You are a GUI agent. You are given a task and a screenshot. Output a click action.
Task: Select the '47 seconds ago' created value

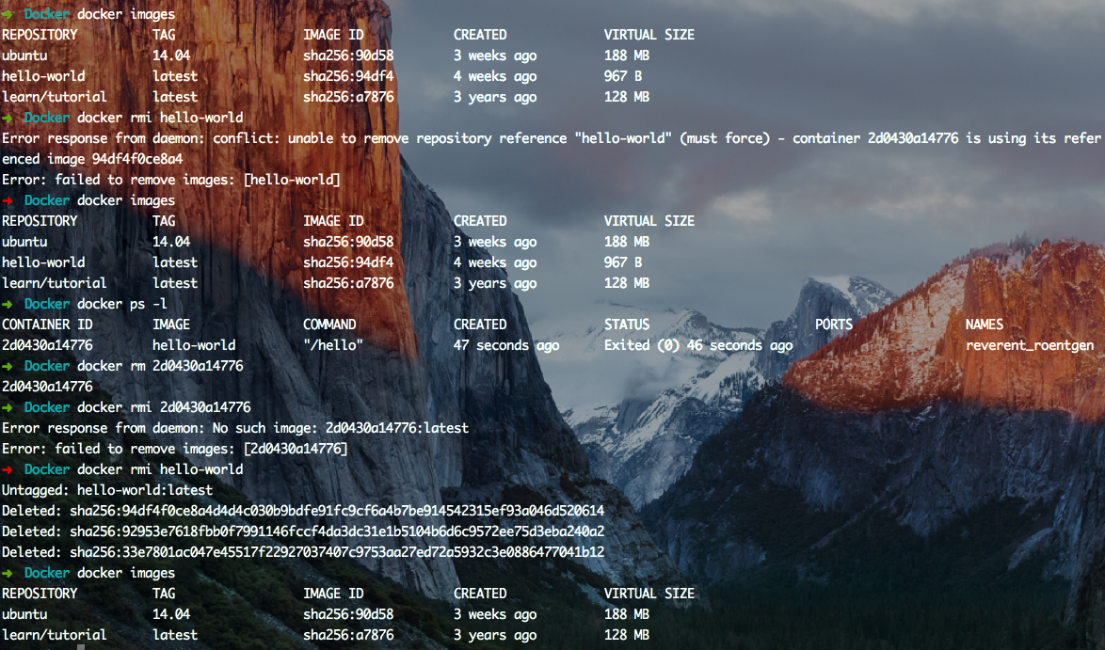506,345
